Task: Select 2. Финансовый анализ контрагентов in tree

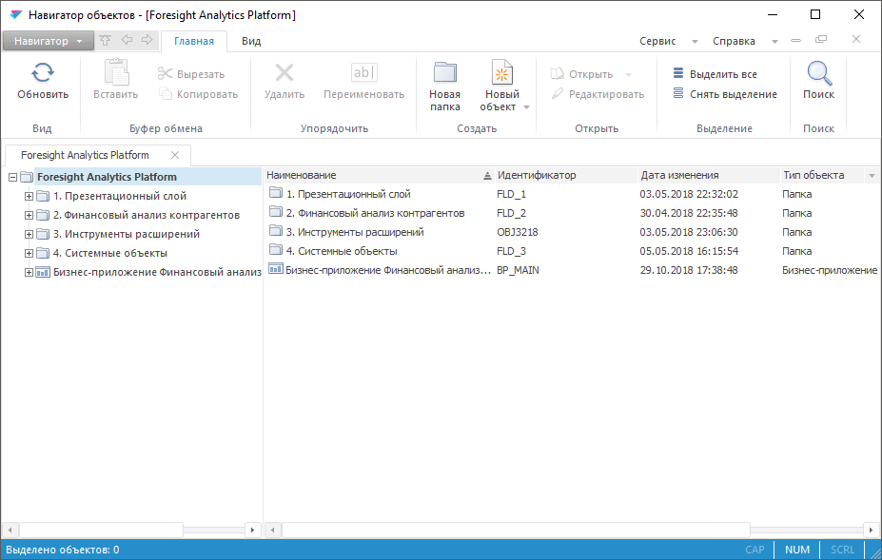Action: 147,215
